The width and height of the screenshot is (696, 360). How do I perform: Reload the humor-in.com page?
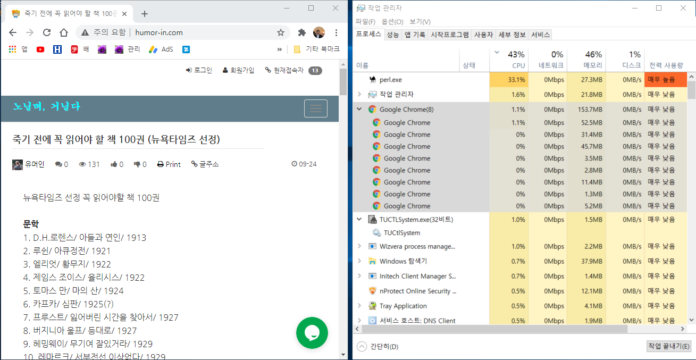click(47, 32)
